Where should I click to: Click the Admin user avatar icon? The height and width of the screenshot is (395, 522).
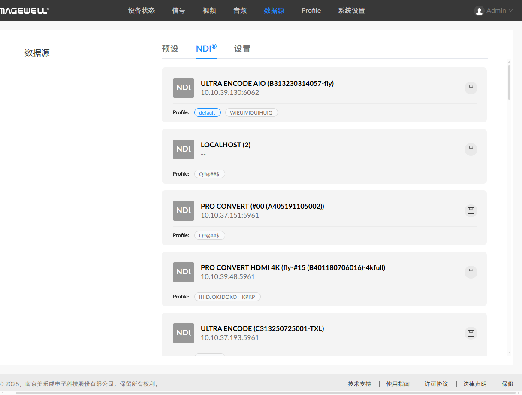[479, 11]
